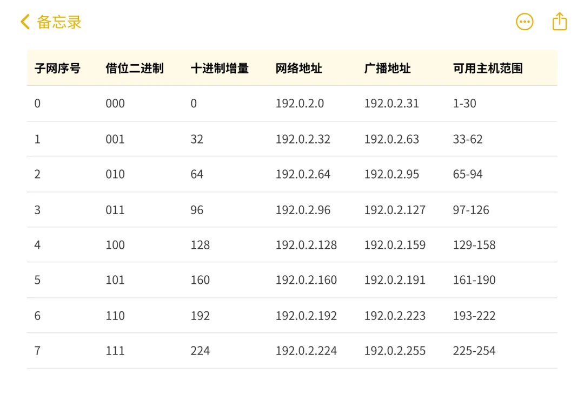Screen dimensions: 584x409
Task: Select decimal increment cell 224
Action: pyautogui.click(x=200, y=351)
